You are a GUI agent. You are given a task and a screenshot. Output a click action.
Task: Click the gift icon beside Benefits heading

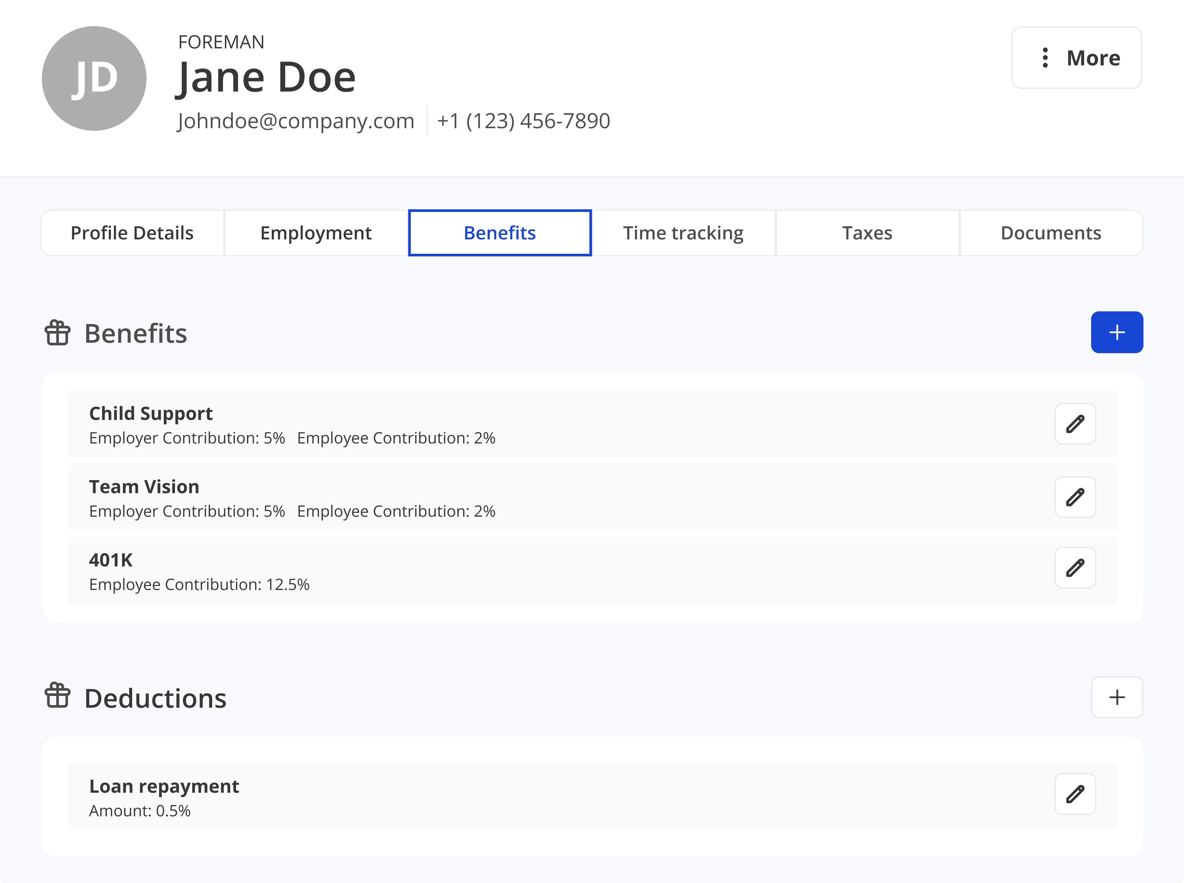click(x=57, y=333)
